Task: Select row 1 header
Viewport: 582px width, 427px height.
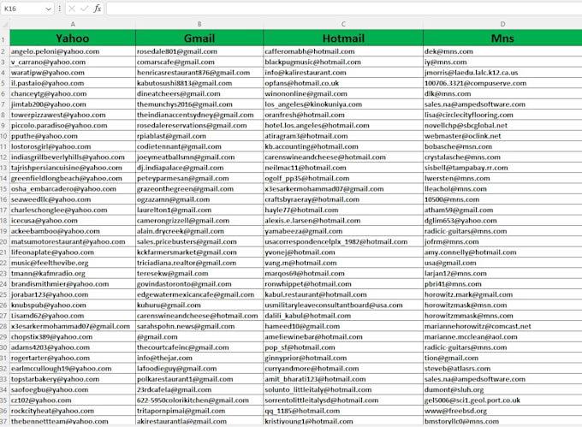Action: click(x=3, y=39)
